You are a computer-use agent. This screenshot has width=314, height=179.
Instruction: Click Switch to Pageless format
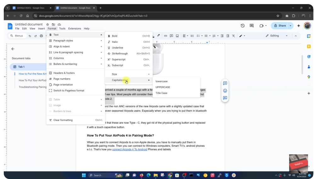[x=76, y=91]
